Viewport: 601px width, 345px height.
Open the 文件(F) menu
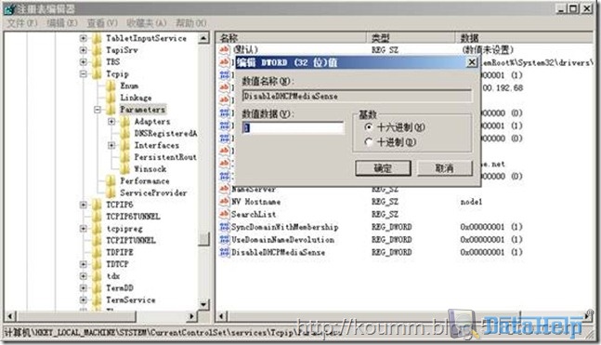(x=22, y=23)
